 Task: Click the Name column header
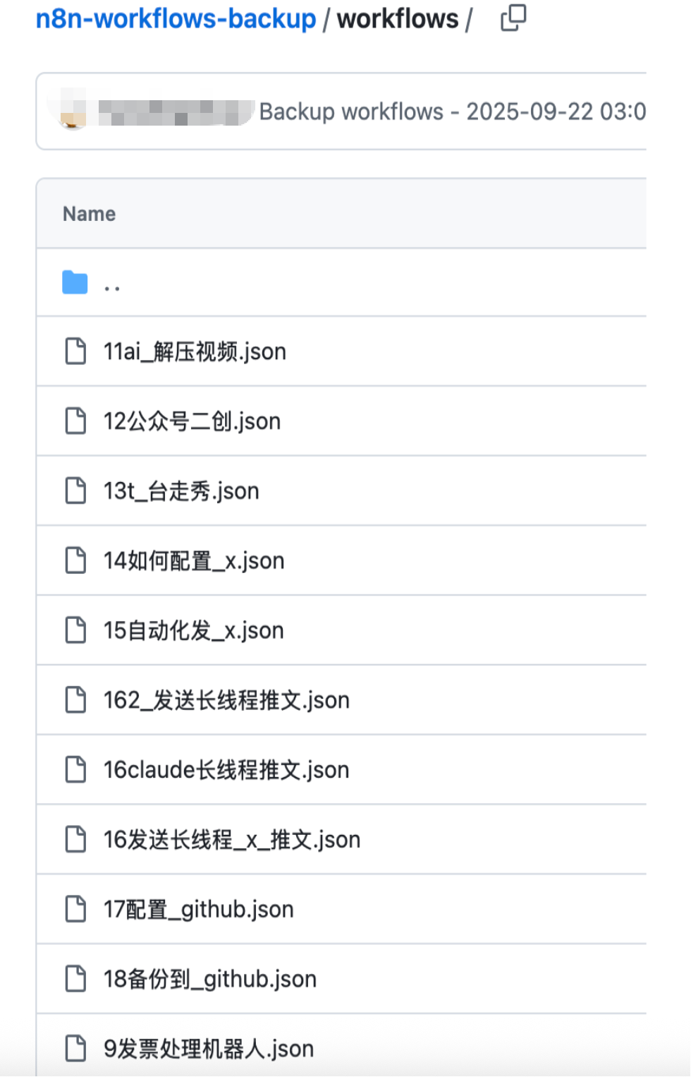coord(89,214)
